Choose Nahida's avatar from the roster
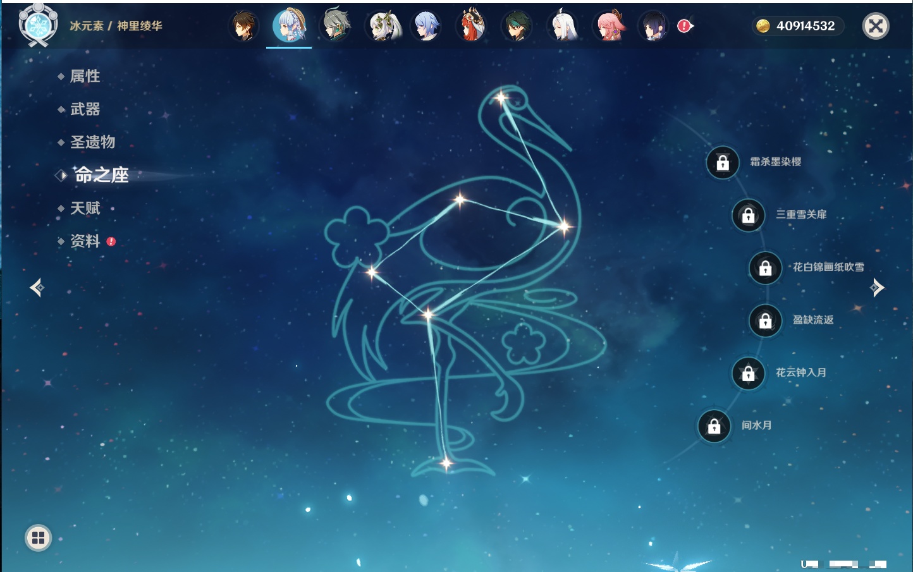Screen dimensions: 913x572 (x=383, y=27)
